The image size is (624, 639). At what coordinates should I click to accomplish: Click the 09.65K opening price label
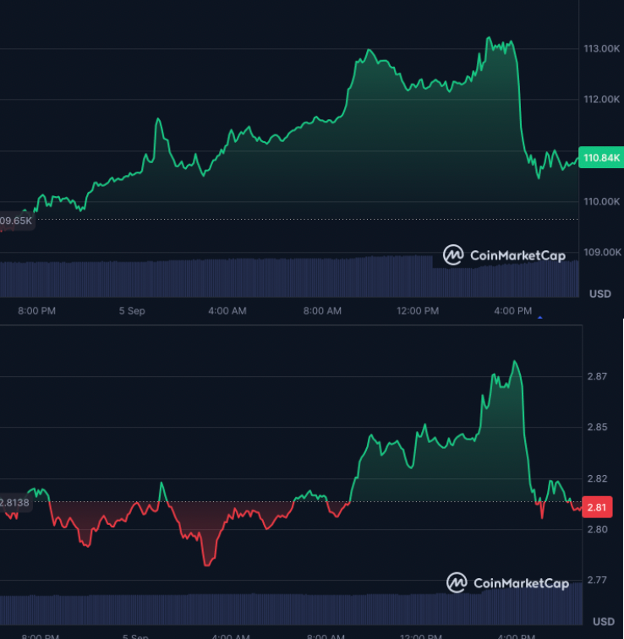click(x=16, y=221)
